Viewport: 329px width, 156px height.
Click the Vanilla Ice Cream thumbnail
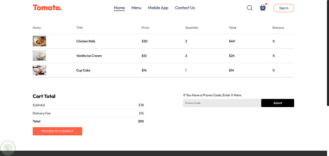click(x=39, y=56)
